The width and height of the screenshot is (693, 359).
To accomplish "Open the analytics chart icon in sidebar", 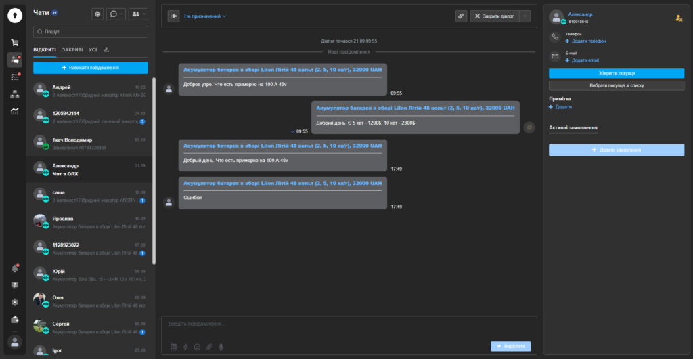I will click(x=14, y=111).
